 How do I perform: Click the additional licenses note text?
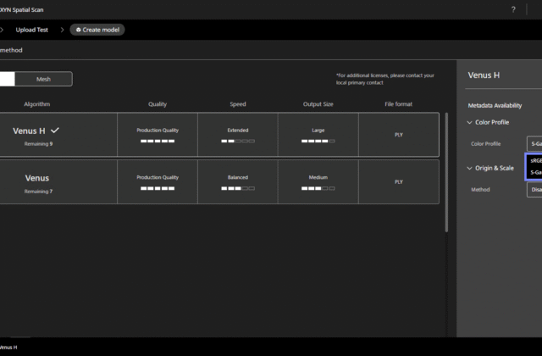(x=385, y=79)
